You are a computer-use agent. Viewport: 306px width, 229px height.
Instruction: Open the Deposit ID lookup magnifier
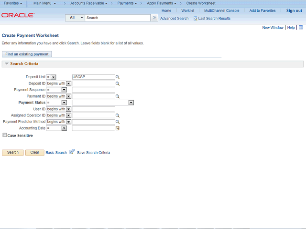point(118,84)
